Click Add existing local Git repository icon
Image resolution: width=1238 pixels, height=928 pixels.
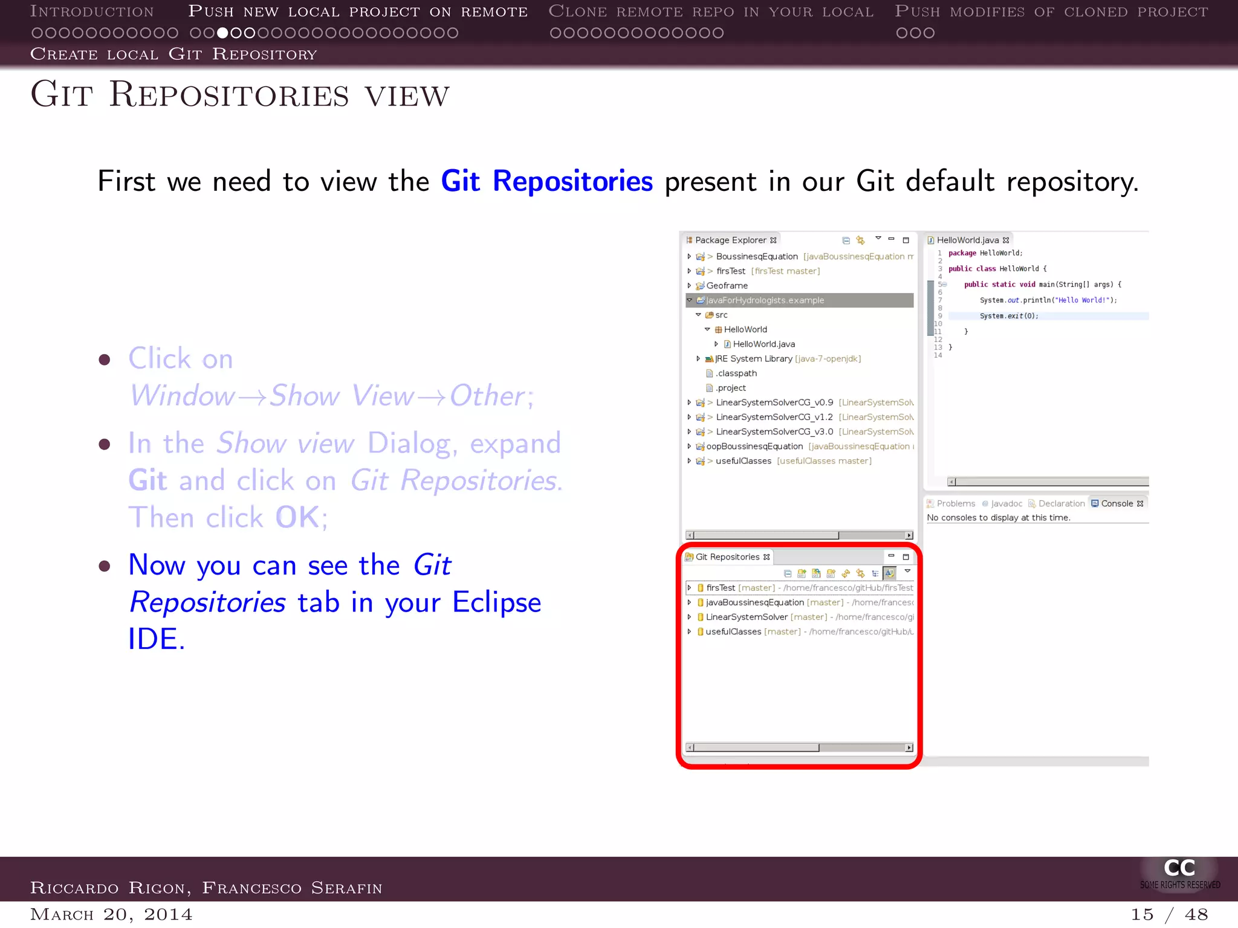[802, 573]
